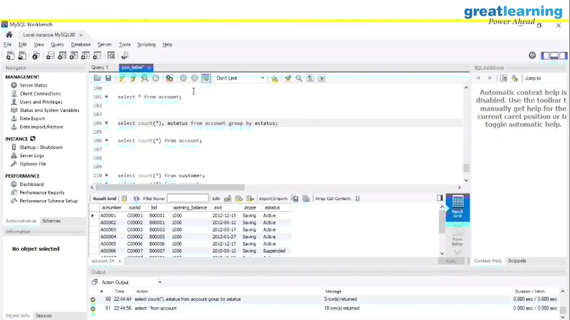Viewport: 570px width, 320px height.
Task: Execute statement under cursor icon
Action: [x=133, y=78]
